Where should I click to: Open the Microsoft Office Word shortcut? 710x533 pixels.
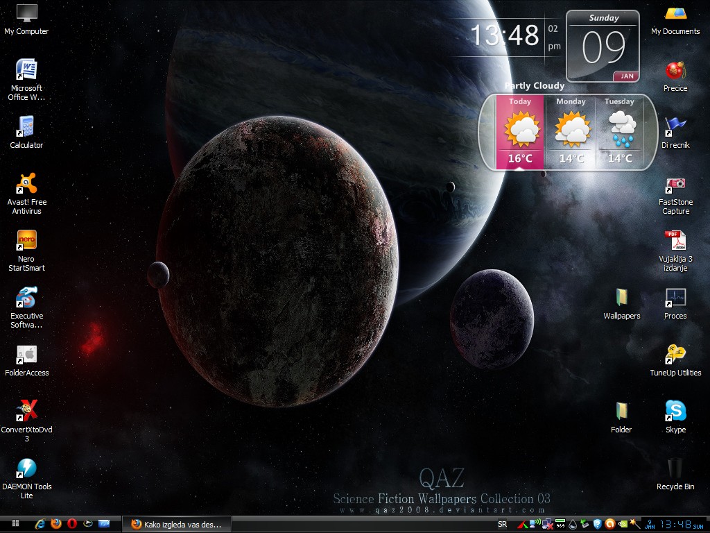coord(26,80)
